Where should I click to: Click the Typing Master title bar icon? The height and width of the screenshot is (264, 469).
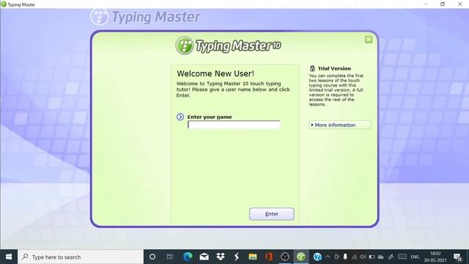click(4, 4)
